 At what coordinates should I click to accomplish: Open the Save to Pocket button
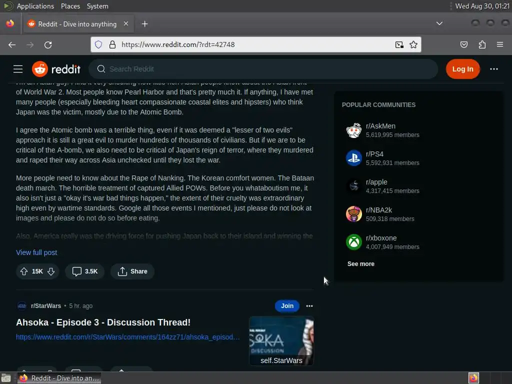463,44
